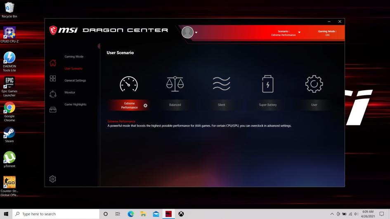Minimize the Dragon Center window
Viewport: 390px width, 219px height.
coord(329,21)
